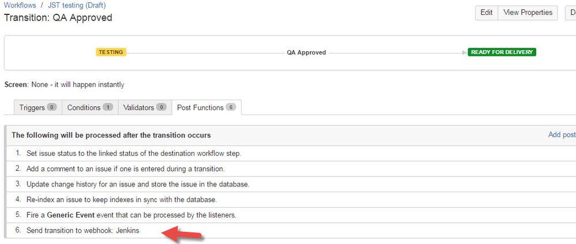Click the TESTING status lozenge
The width and height of the screenshot is (576, 244).
tap(111, 52)
